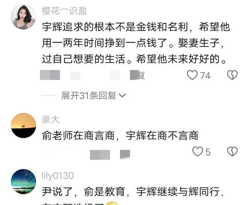Image resolution: width=251 pixels, height=205 pixels.
Task: Open 豪大's sunset avatar
Action: [24, 125]
